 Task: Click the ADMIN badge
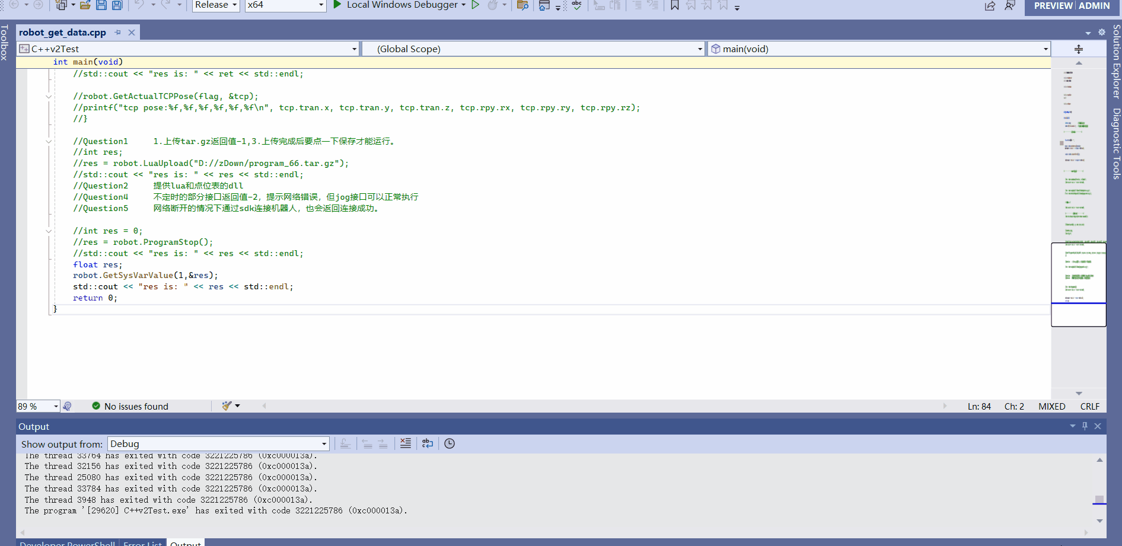(1094, 6)
